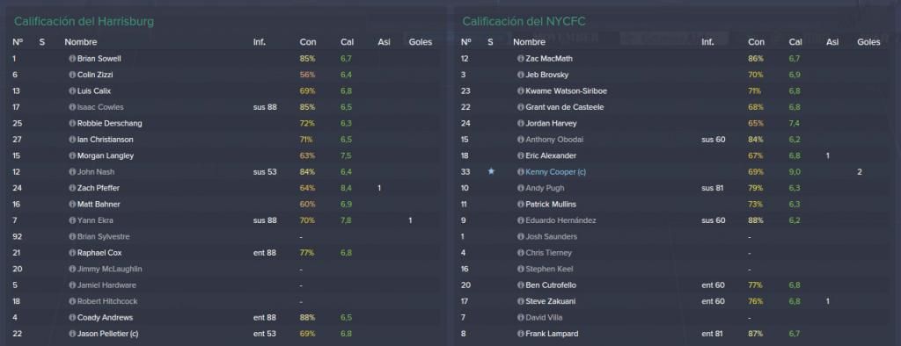Image resolution: width=901 pixels, height=346 pixels.
Task: Select Jordan Harvey player name
Action: [x=551, y=123]
